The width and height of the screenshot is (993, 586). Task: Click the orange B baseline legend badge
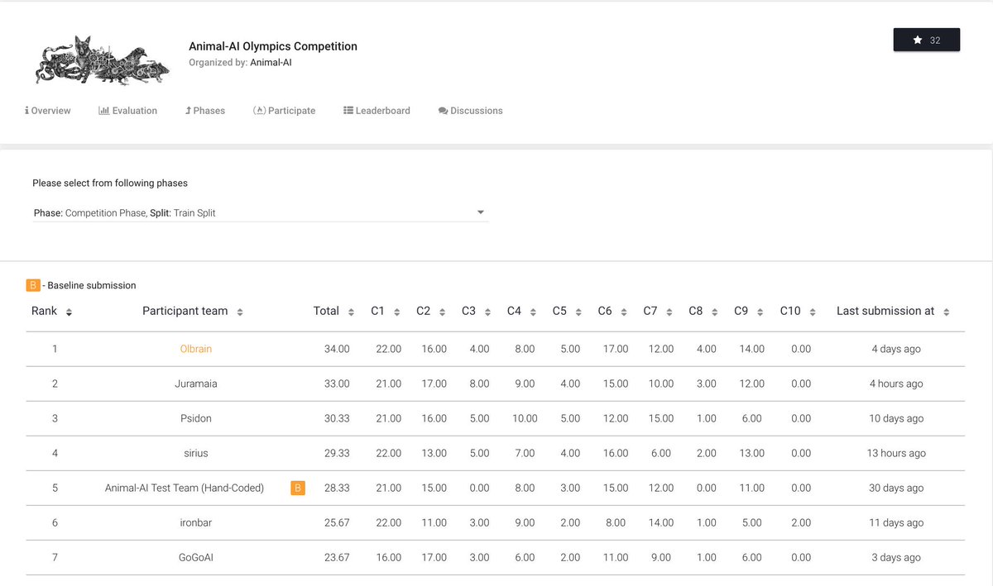[33, 285]
